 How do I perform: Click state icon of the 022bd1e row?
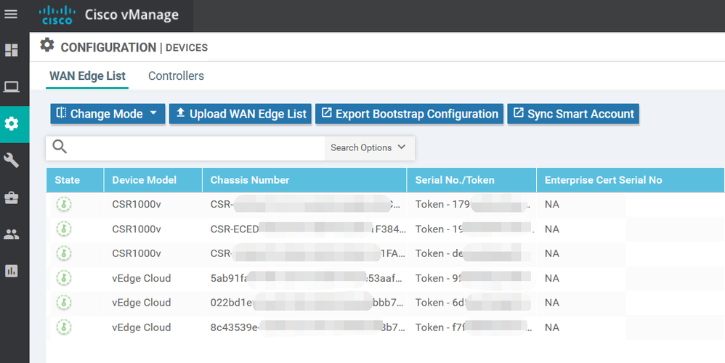64,303
